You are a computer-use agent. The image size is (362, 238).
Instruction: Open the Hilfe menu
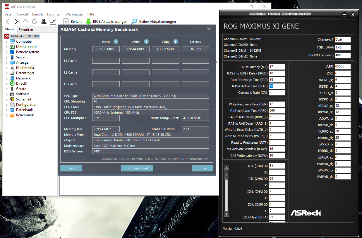90,14
